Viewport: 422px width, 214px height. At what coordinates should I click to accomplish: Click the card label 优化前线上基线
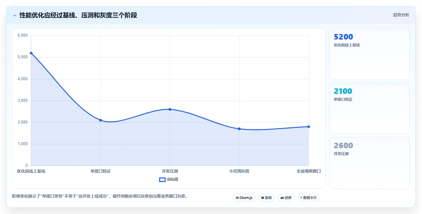click(x=347, y=45)
